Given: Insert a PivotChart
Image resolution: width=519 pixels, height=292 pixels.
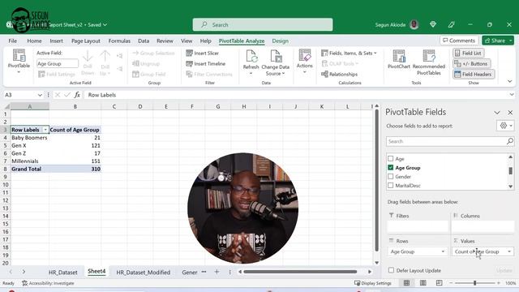Looking at the screenshot, I should (x=399, y=59).
